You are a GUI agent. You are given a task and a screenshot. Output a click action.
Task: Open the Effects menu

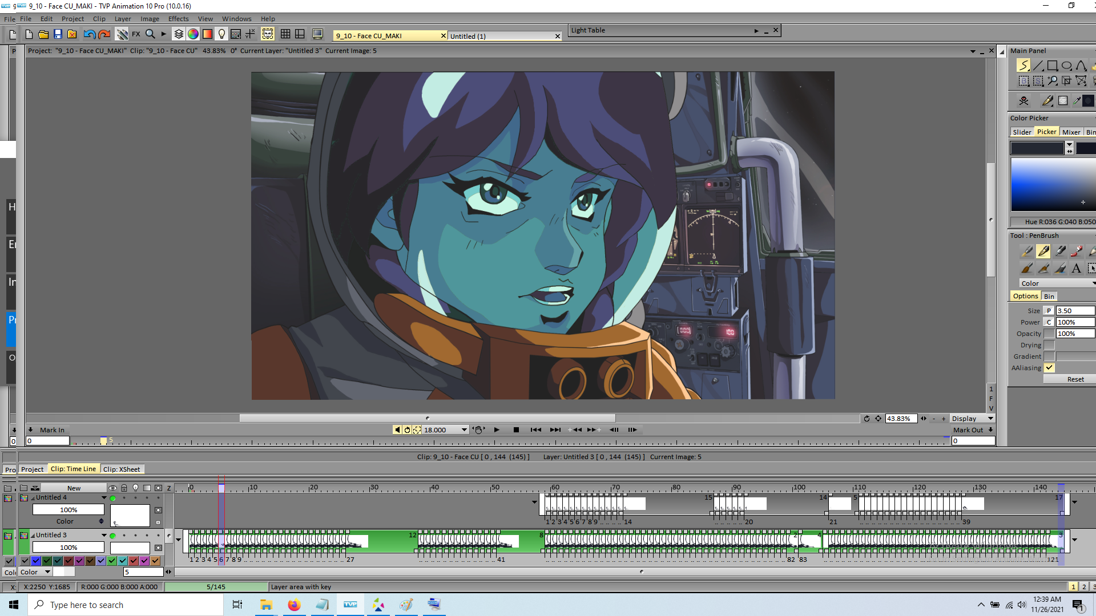[178, 19]
